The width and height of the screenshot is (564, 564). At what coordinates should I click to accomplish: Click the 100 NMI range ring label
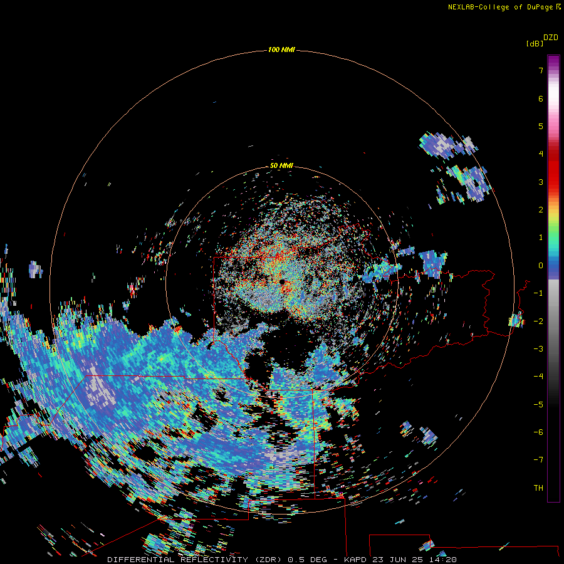281,50
